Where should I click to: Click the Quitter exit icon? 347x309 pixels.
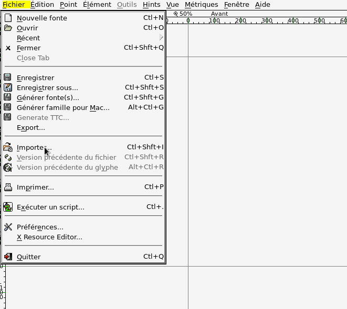point(8,257)
